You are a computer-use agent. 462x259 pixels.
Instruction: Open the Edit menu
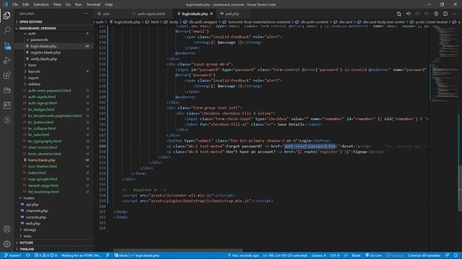point(26,4)
